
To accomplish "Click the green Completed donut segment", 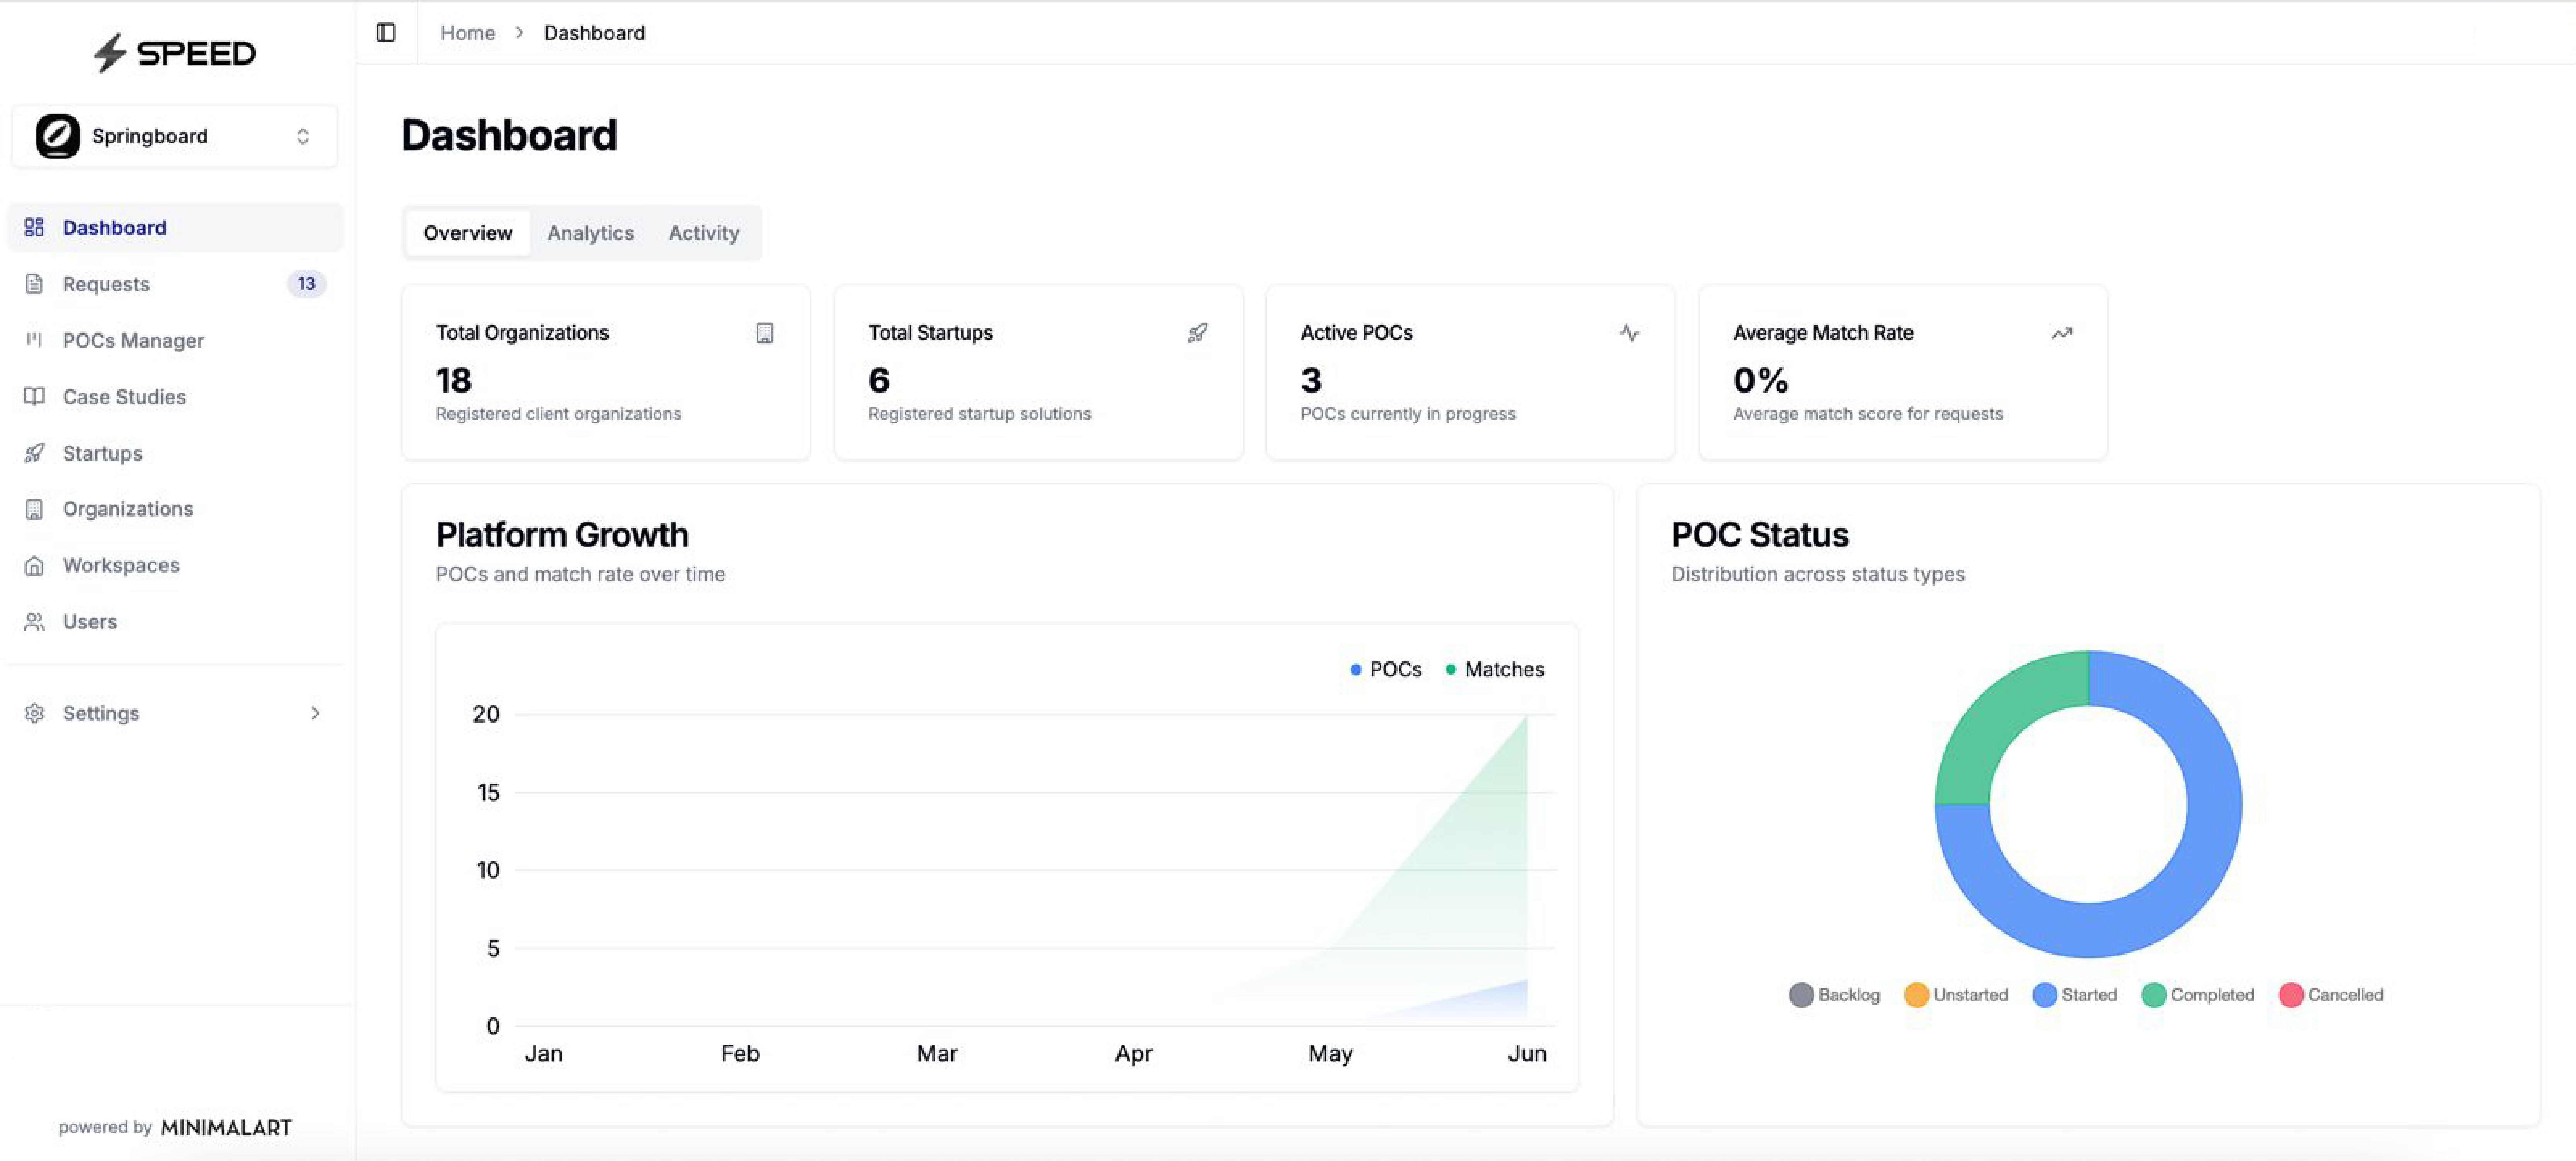I will pos(2000,716).
